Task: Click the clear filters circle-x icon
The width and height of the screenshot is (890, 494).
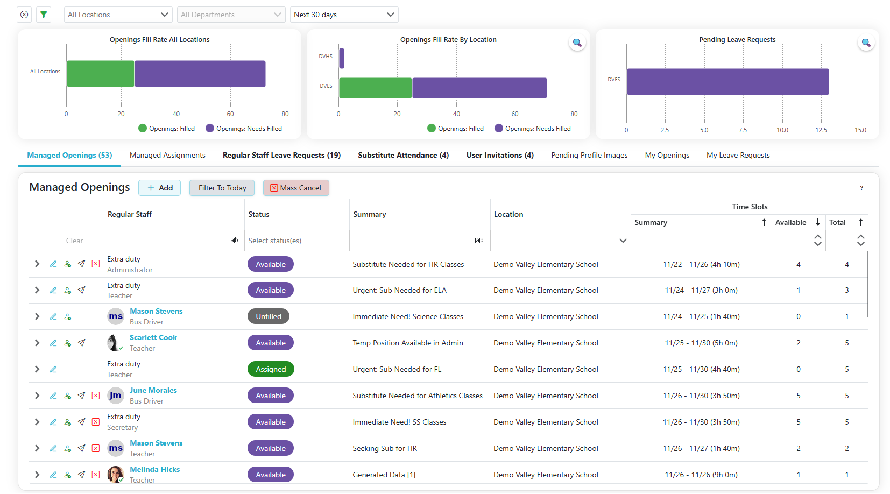Action: pos(24,15)
